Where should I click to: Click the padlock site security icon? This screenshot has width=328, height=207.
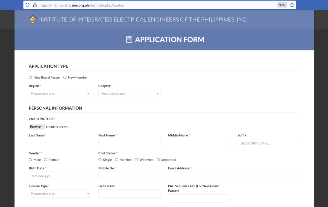[35, 5]
